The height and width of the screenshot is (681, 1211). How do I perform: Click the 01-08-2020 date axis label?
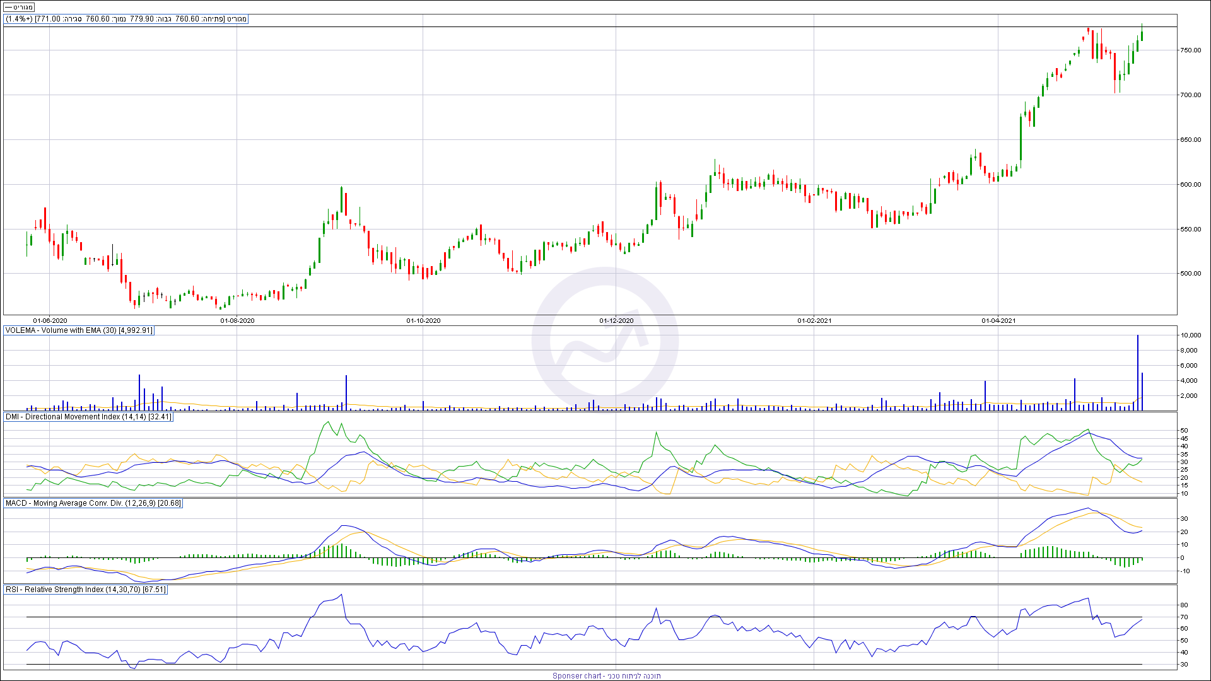[x=237, y=321]
